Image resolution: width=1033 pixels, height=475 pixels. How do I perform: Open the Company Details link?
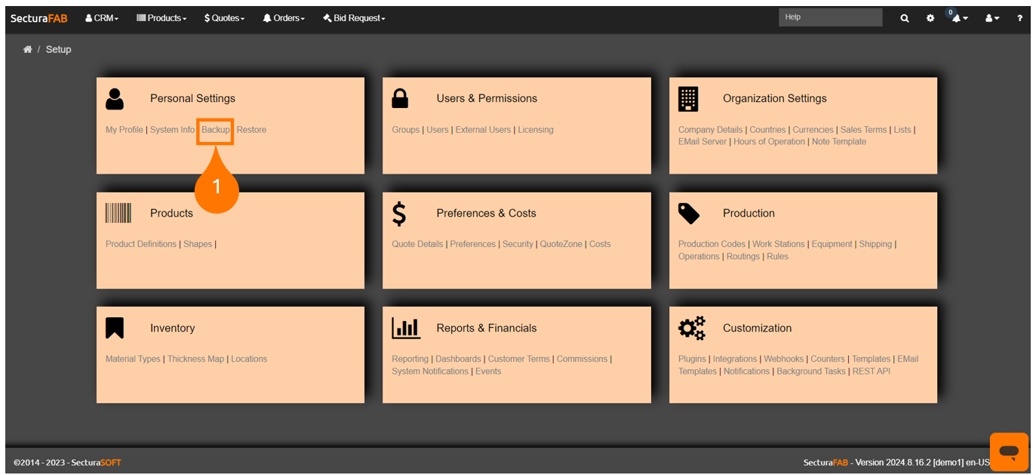point(710,130)
